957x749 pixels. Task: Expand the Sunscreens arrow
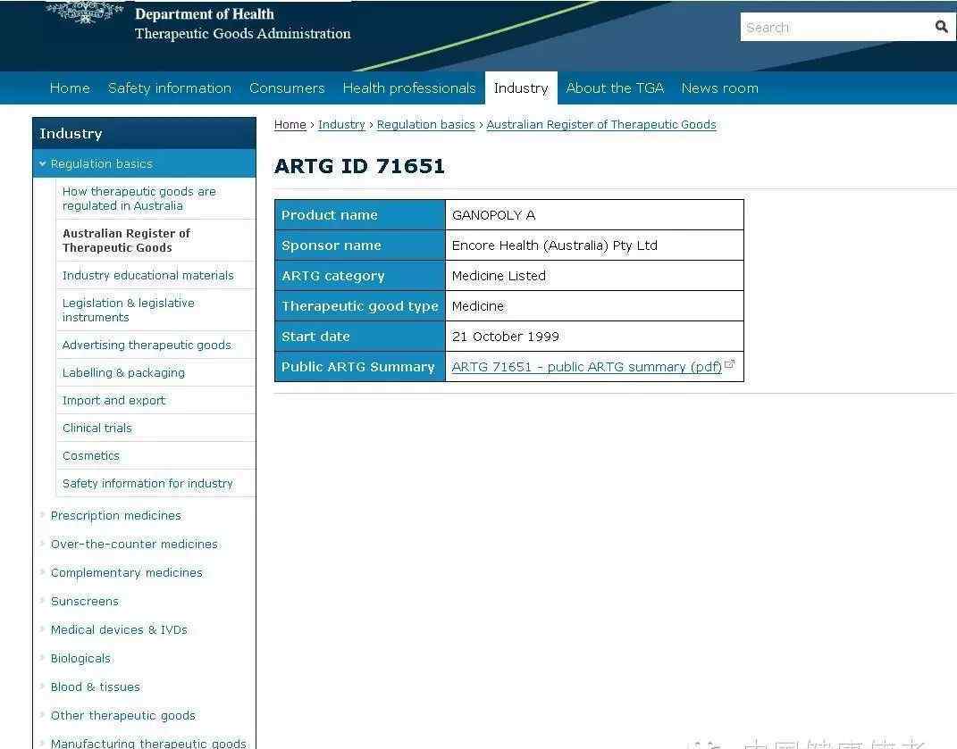pyautogui.click(x=42, y=601)
